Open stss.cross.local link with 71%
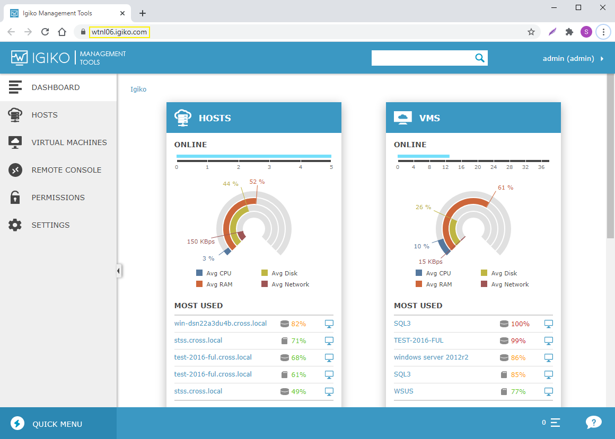 click(198, 341)
